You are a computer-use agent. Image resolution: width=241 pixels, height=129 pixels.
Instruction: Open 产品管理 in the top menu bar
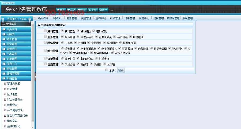115,18
